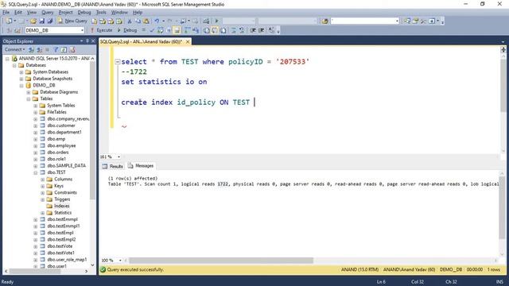Click the Activity Monitor icon in Object Explorer
This screenshot has width=509, height=286.
click(x=72, y=49)
